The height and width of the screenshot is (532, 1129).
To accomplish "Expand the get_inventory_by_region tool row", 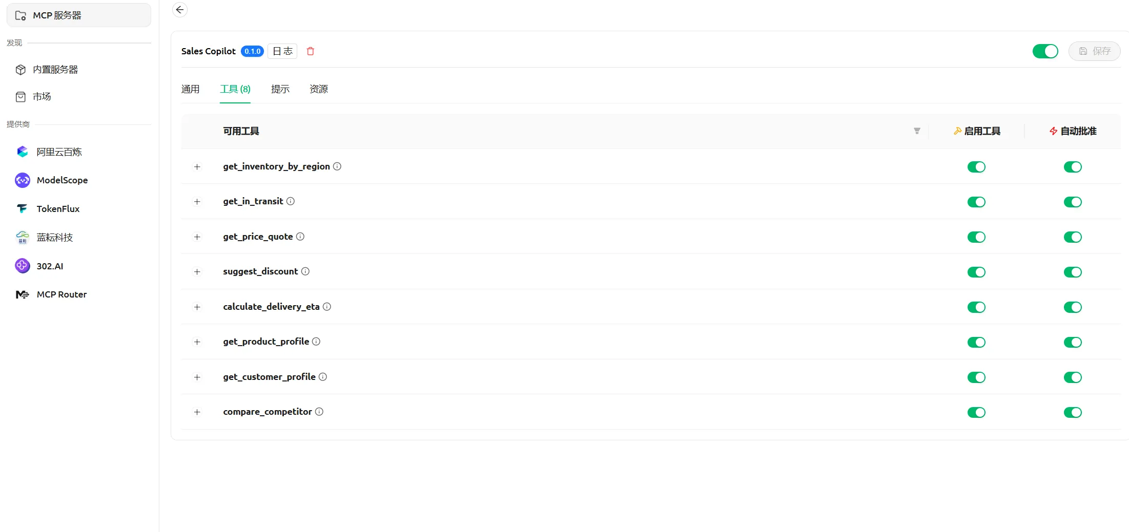I will click(x=197, y=167).
